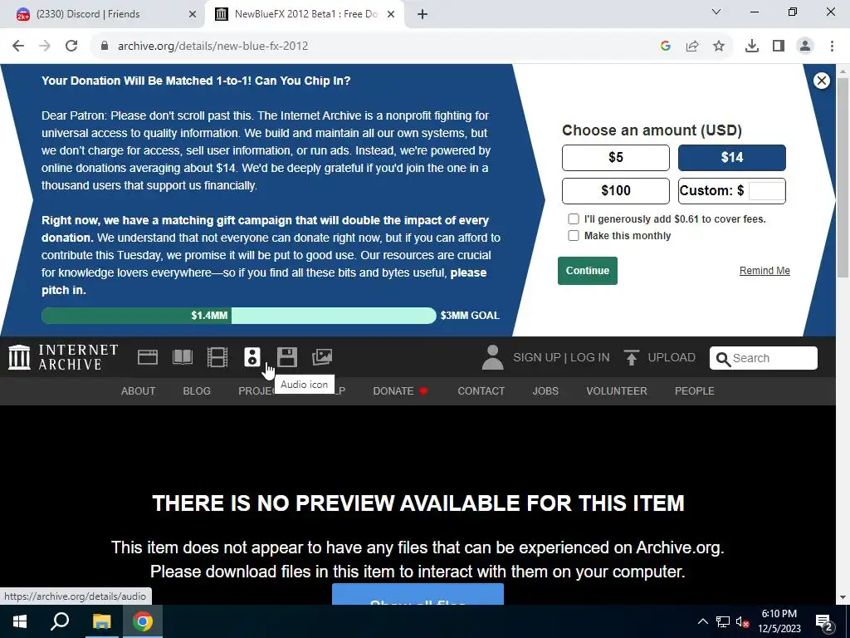Viewport: 850px width, 638px height.
Task: Open the Chrome profile icon
Action: [805, 47]
